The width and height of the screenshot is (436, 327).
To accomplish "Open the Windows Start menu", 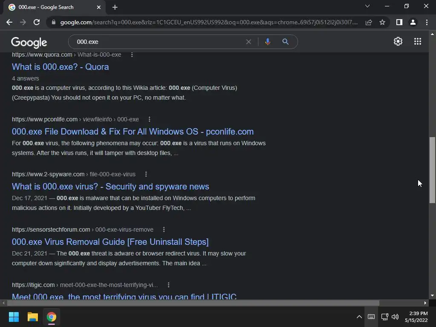I will (x=14, y=317).
